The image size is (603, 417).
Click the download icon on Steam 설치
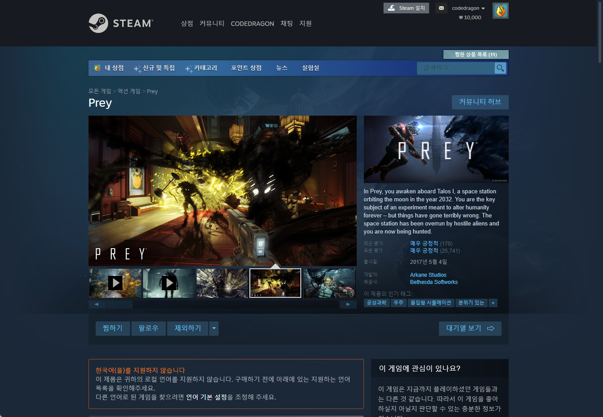(392, 8)
